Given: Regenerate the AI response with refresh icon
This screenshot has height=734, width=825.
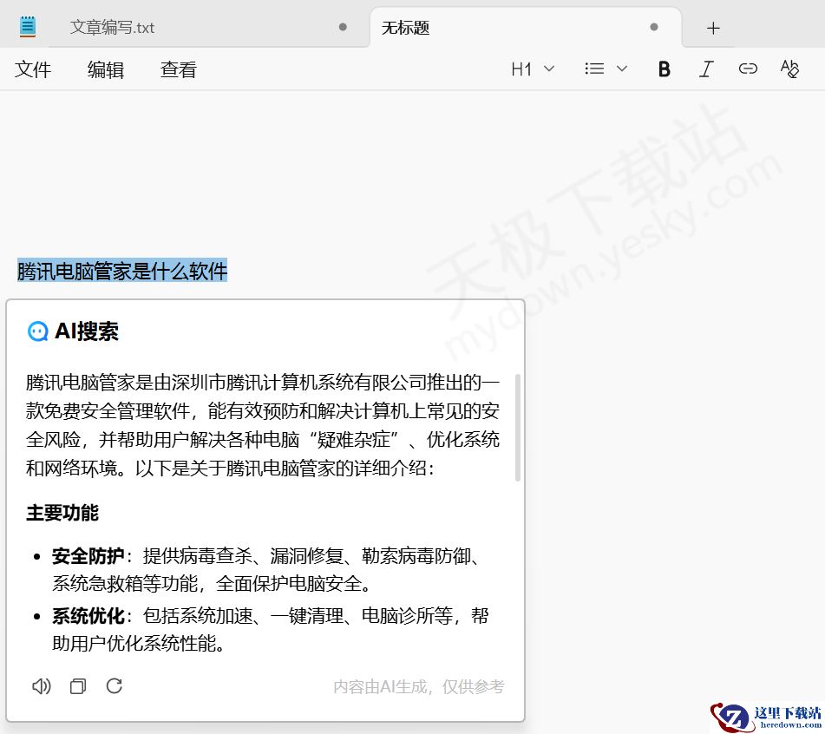Looking at the screenshot, I should [x=115, y=685].
